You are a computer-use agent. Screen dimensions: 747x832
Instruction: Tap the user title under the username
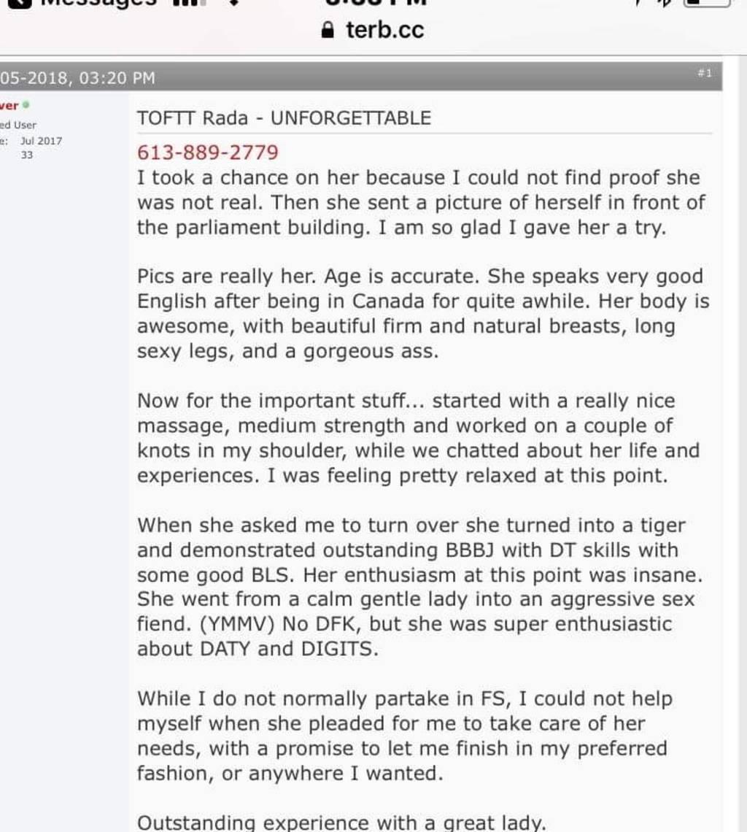pos(19,126)
